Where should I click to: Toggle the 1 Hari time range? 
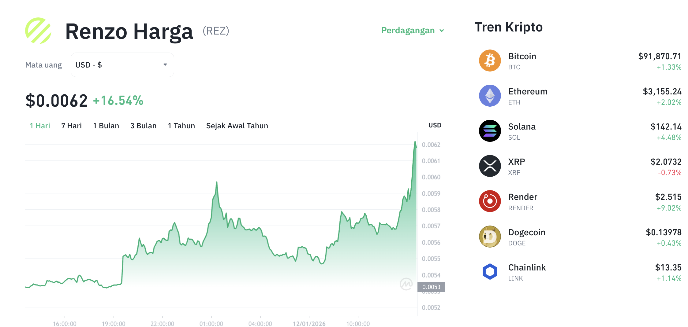point(39,125)
